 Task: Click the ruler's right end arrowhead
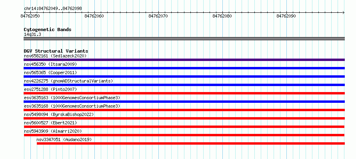click(x=344, y=12)
